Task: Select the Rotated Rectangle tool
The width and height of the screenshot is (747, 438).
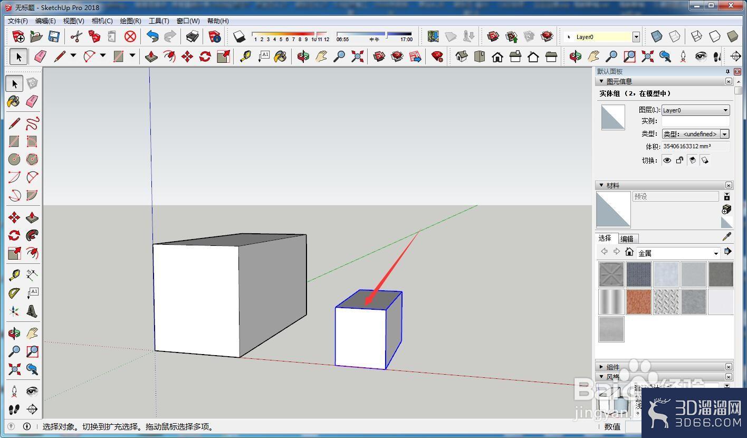Action: [32, 141]
